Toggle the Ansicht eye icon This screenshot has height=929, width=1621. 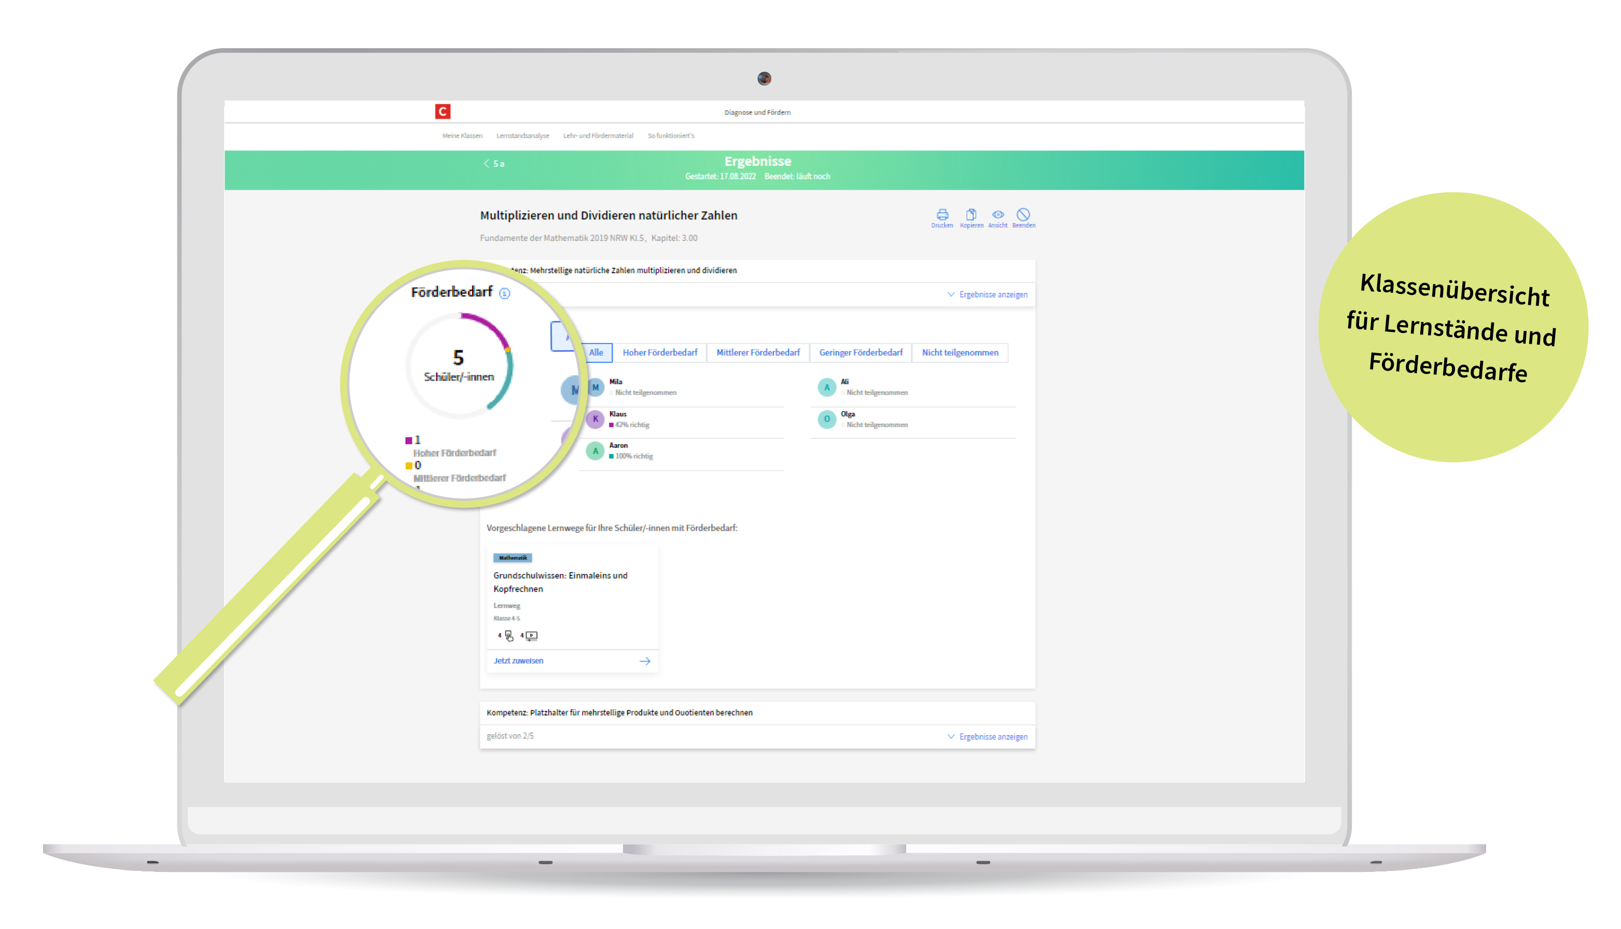pyautogui.click(x=997, y=215)
